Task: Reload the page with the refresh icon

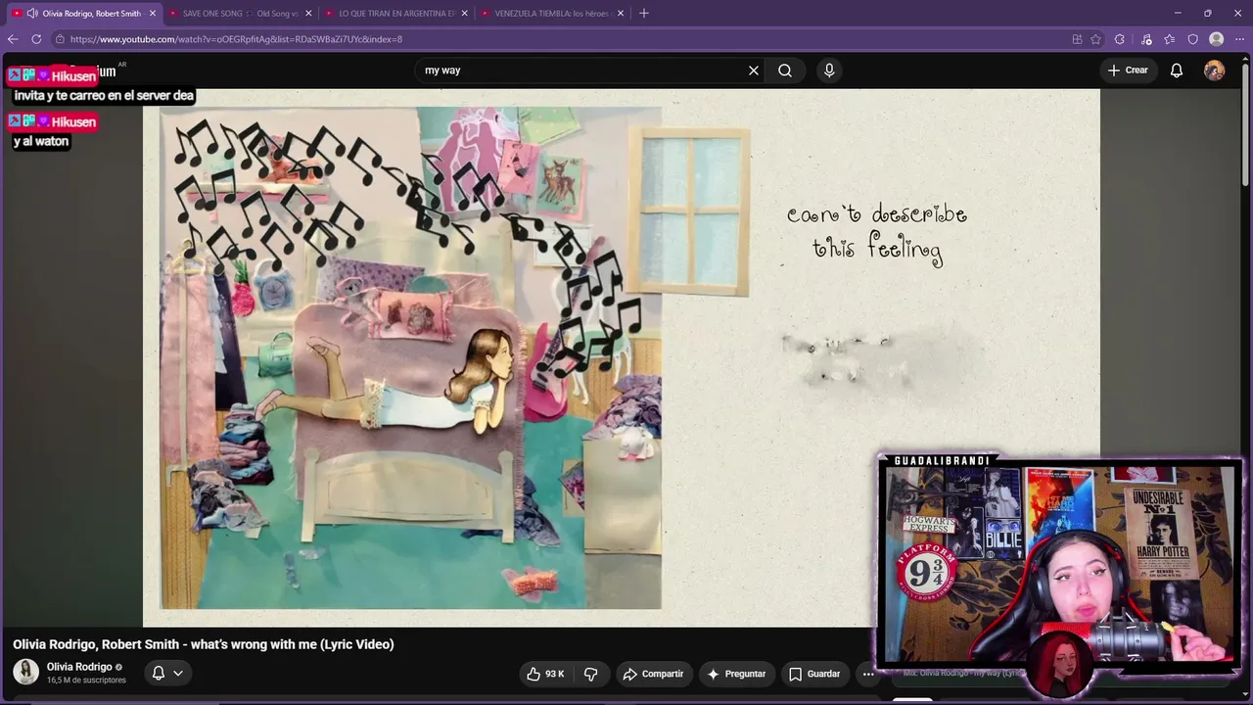Action: (36, 39)
